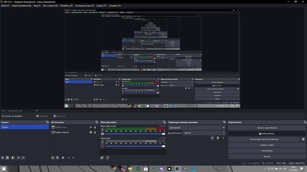The image size is (307, 172).
Task: Undock the Сцены panel
Action: (x=47, y=122)
